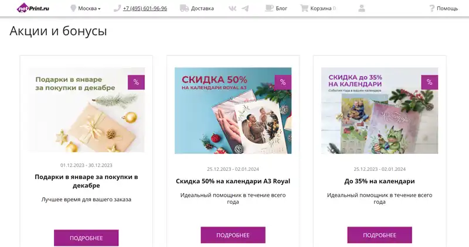
Task: Click Подробнее under the До 35% на календари promo
Action: pos(379,235)
